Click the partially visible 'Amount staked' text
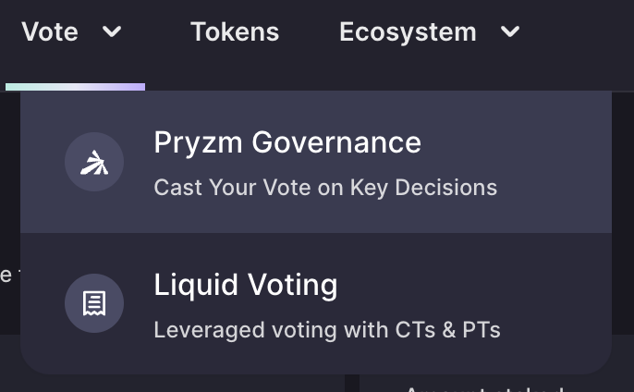The height and width of the screenshot is (392, 634). pyautogui.click(x=484, y=389)
